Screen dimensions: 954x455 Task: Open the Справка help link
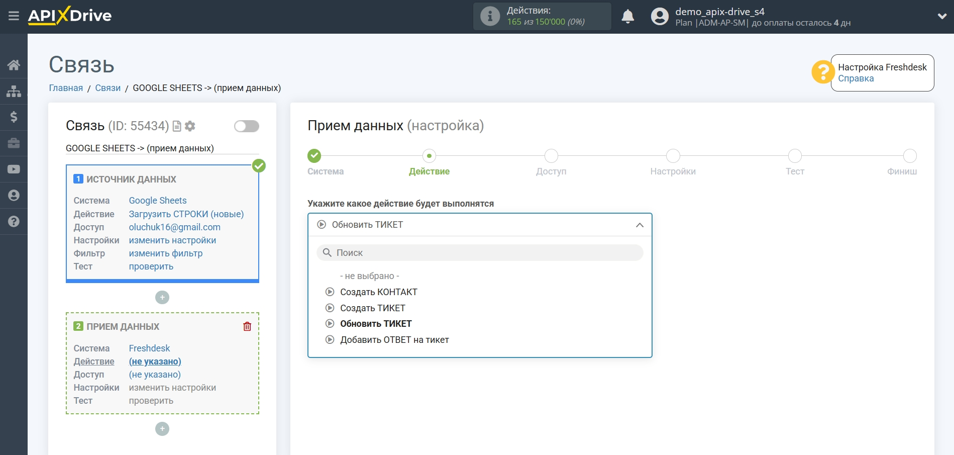[x=856, y=78]
